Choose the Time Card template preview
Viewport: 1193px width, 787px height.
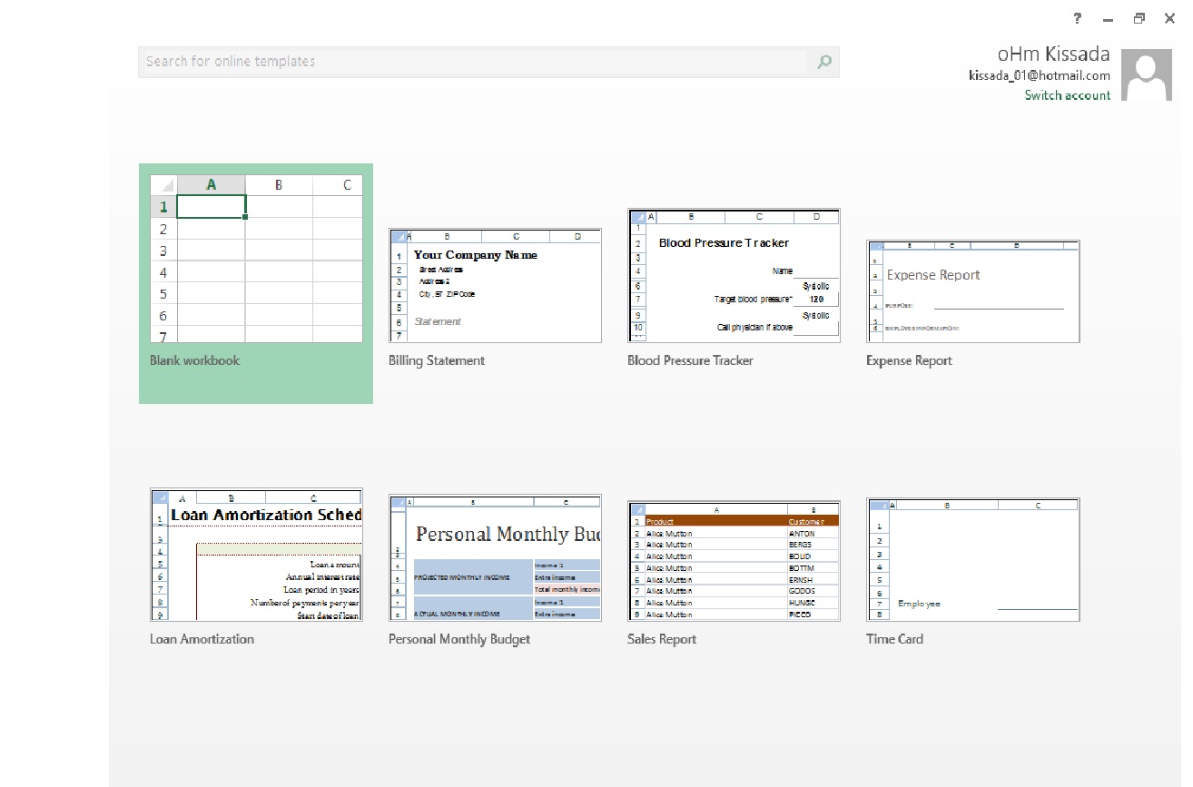(972, 559)
